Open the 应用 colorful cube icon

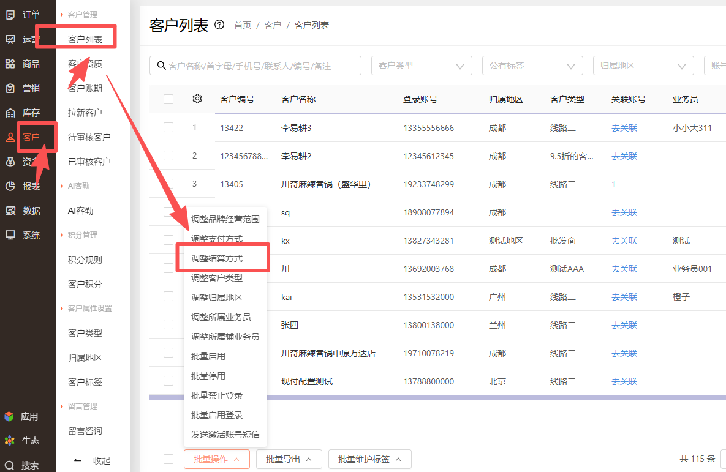pyautogui.click(x=9, y=416)
